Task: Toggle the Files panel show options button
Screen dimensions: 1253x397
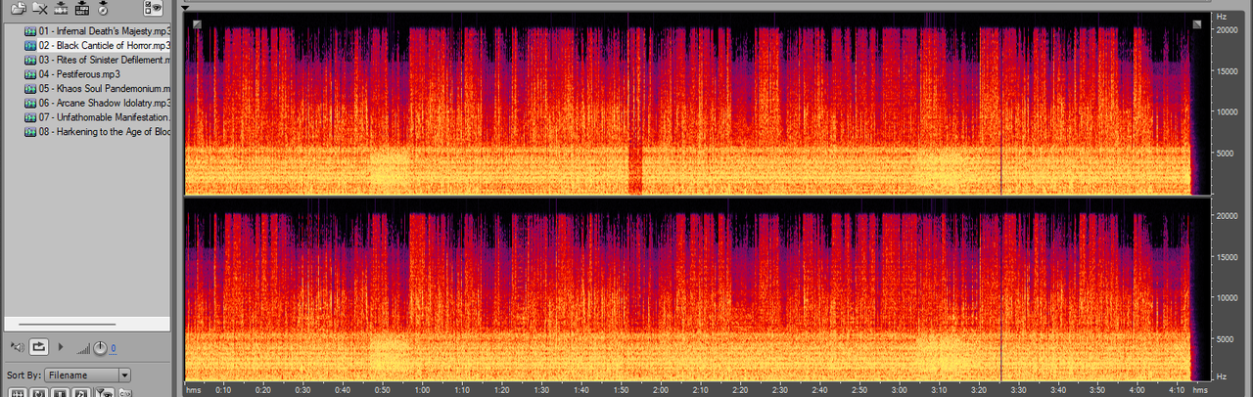Action: [153, 8]
